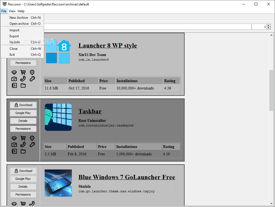Click the Raccoon application icon in title bar
275x207 pixels.
pos(5,4)
